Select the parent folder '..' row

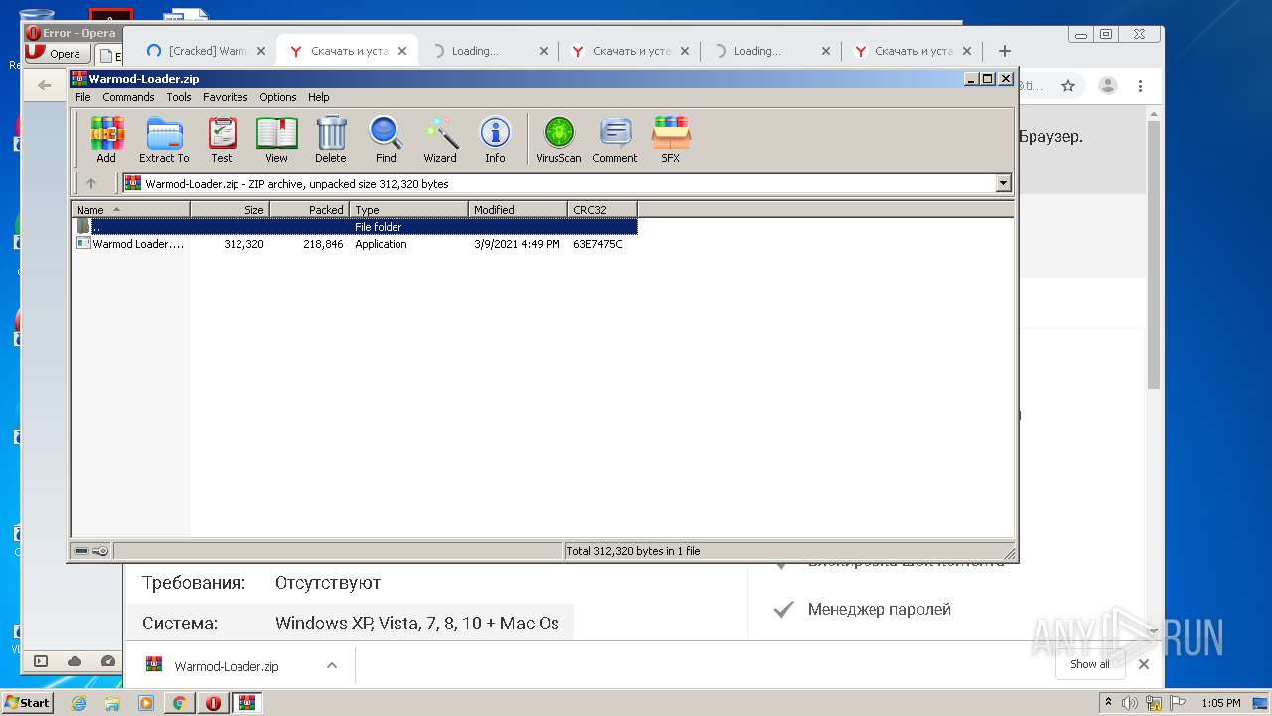point(355,227)
